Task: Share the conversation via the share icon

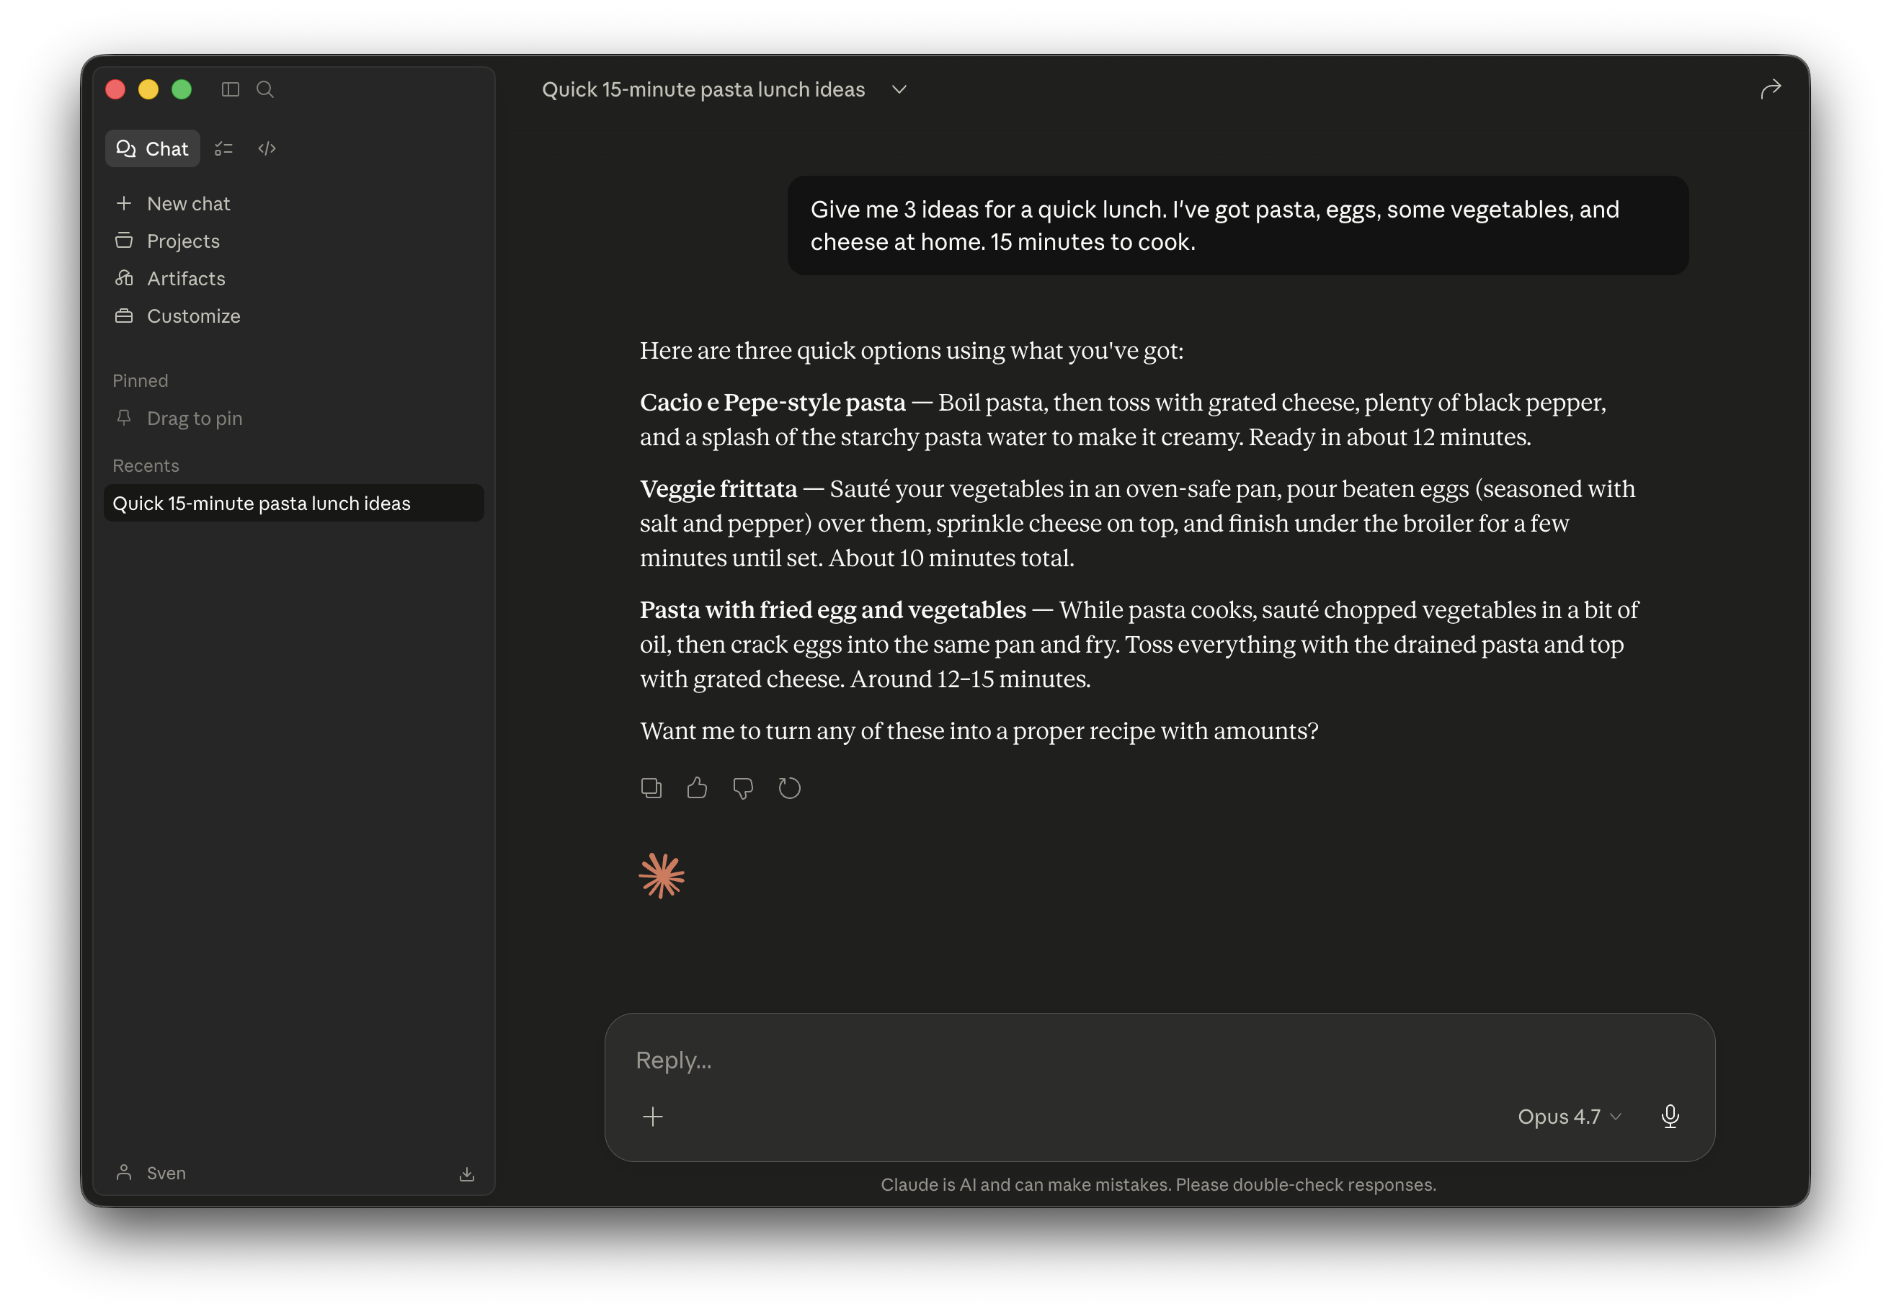Action: point(1771,89)
